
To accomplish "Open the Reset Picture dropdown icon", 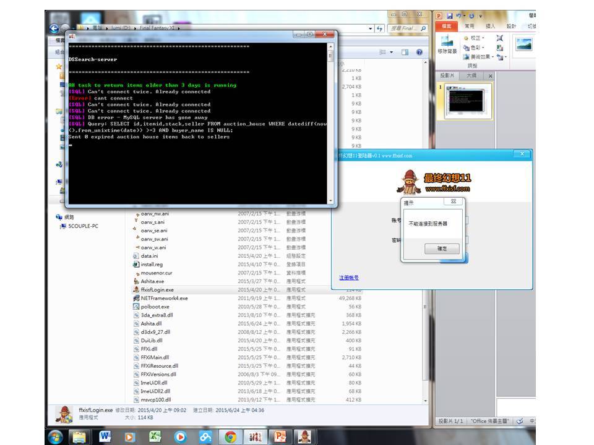I will point(501,57).
